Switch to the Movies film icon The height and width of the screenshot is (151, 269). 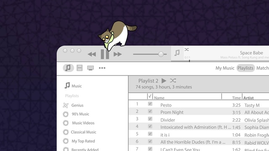coord(79,68)
